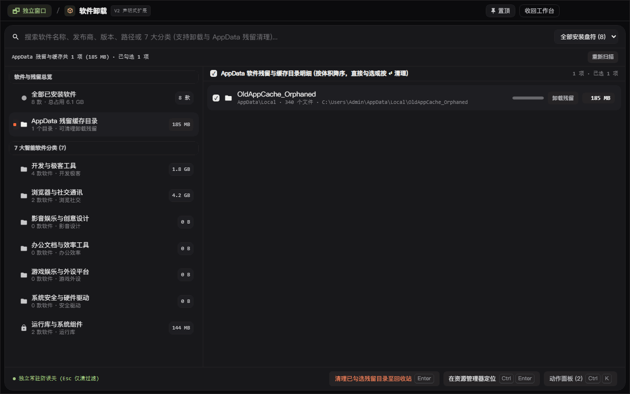The height and width of the screenshot is (394, 630).
Task: Click 卸载残留 for OldAppCache_Orphaned
Action: tap(563, 98)
